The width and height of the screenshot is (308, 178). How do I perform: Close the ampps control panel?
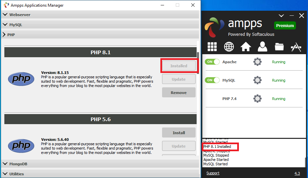point(302,16)
